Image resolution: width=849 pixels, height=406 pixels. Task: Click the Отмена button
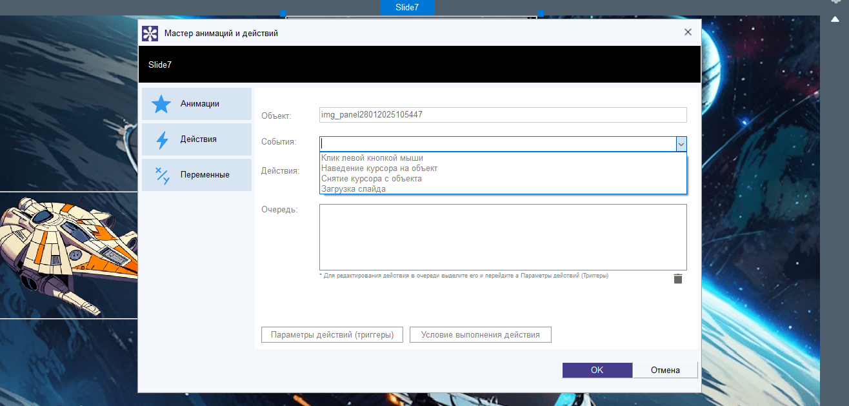pyautogui.click(x=665, y=370)
